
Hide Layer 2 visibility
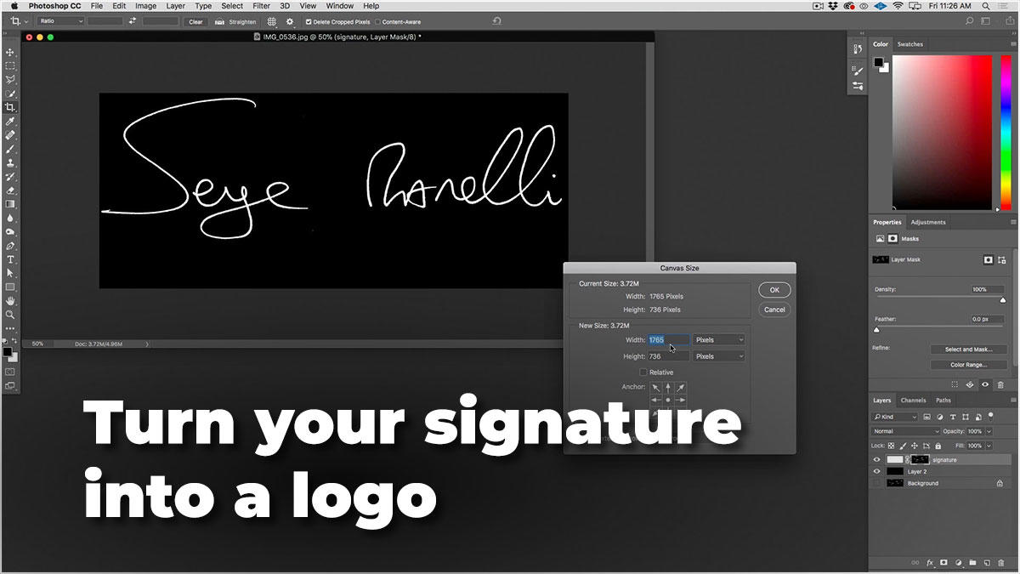click(x=878, y=471)
